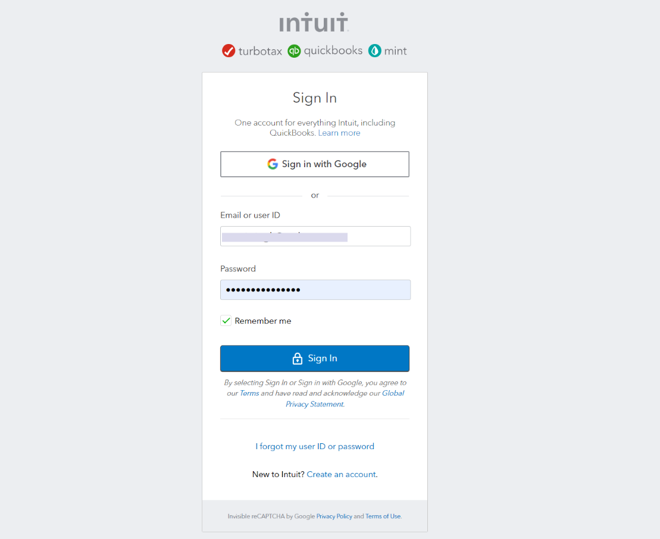Select the QuickBooks brand icon
The height and width of the screenshot is (539, 660).
pos(294,51)
